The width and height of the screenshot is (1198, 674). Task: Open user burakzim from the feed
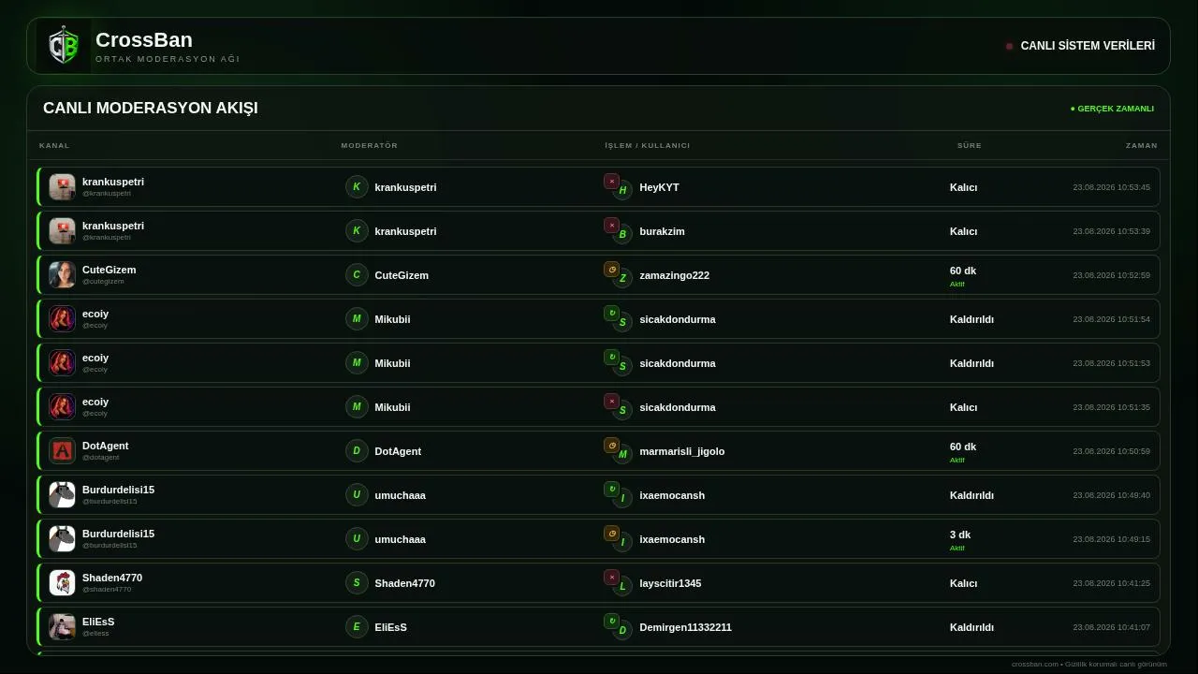click(662, 231)
